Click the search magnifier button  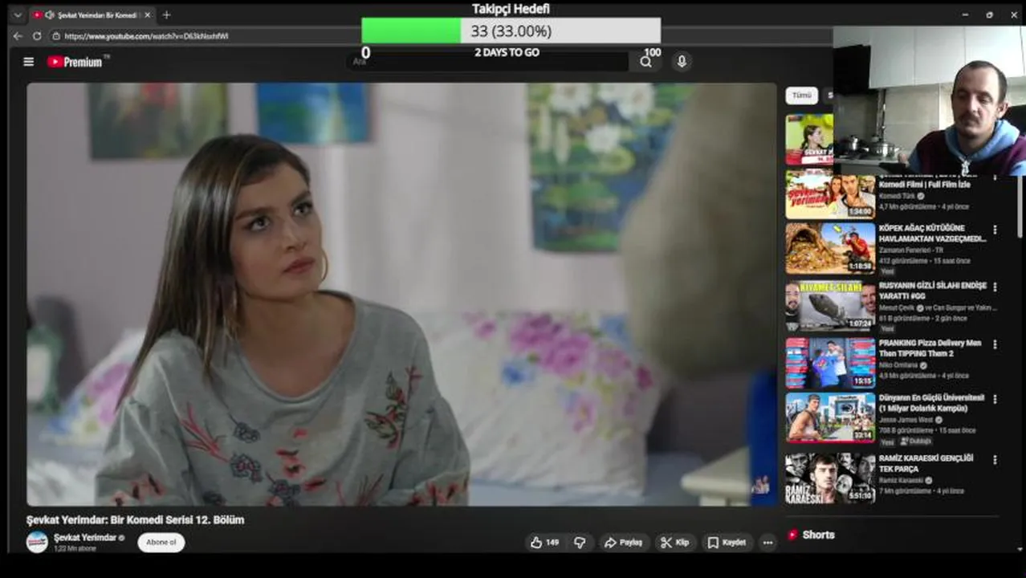point(646,62)
